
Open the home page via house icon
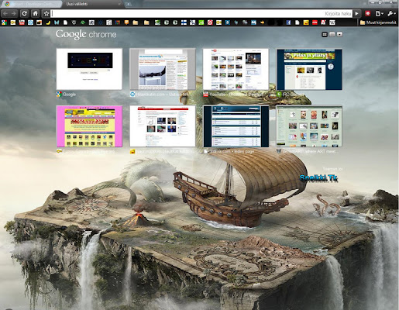click(x=36, y=13)
